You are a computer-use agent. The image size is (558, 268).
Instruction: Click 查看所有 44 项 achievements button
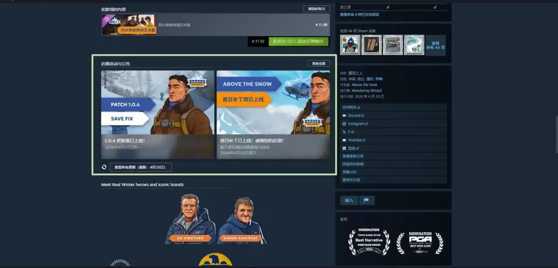point(435,45)
